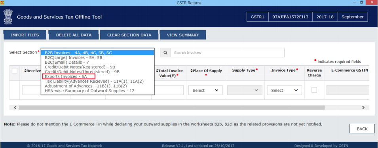378x148 pixels.
Task: Restore the GSTR Returns window
Action: coord(362,2)
